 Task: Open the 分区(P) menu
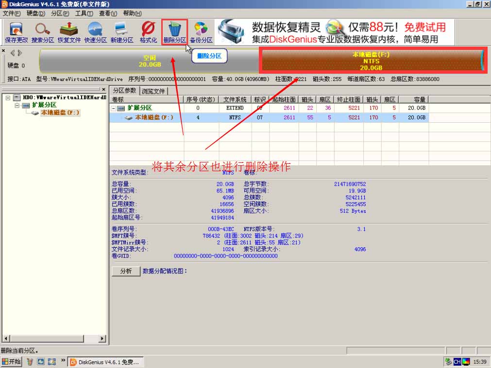click(57, 13)
